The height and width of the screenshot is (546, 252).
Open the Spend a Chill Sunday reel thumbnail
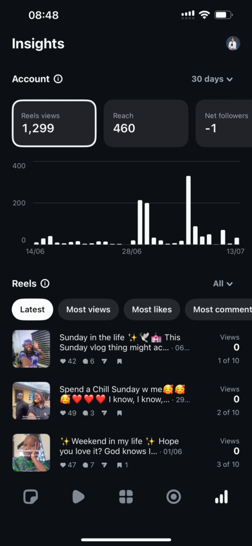[x=31, y=401]
